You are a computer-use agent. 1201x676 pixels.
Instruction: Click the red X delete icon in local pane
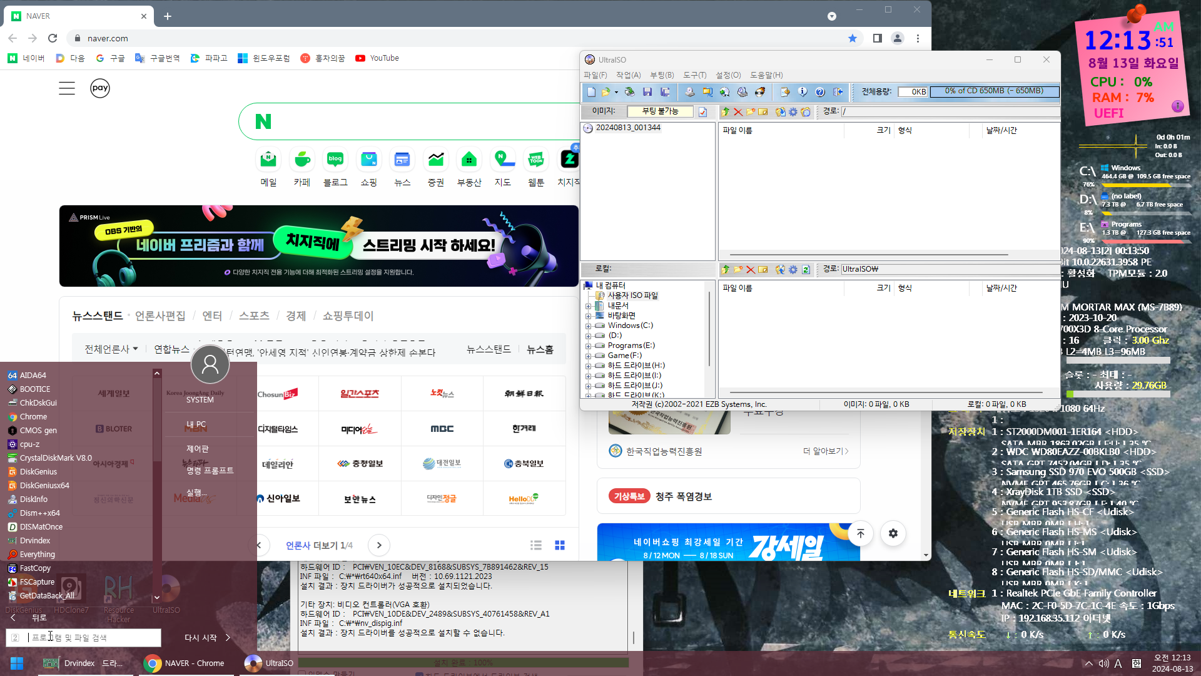751,270
